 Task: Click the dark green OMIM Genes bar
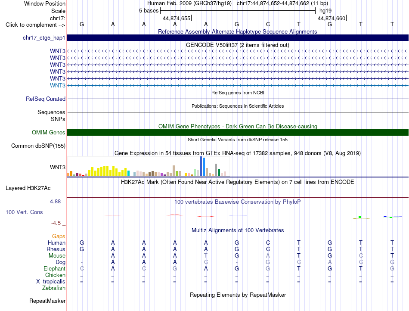coord(238,133)
